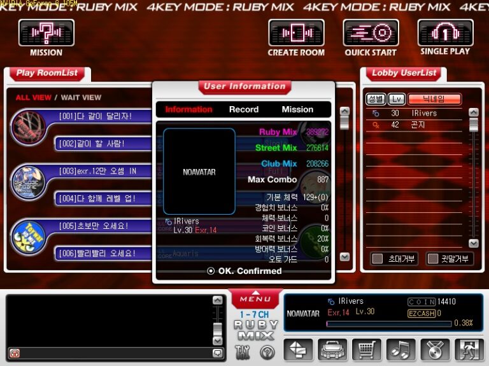Click the Create Room icon
The height and width of the screenshot is (366, 489).
tap(296, 33)
